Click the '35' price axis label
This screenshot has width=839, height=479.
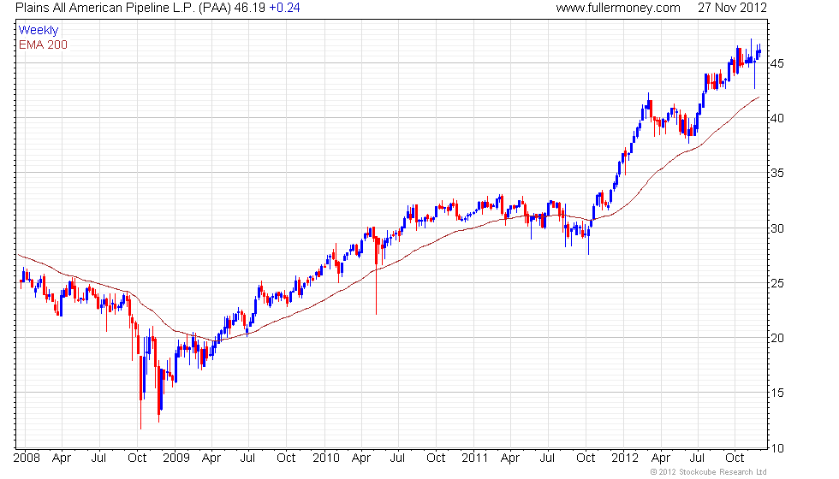pos(777,173)
